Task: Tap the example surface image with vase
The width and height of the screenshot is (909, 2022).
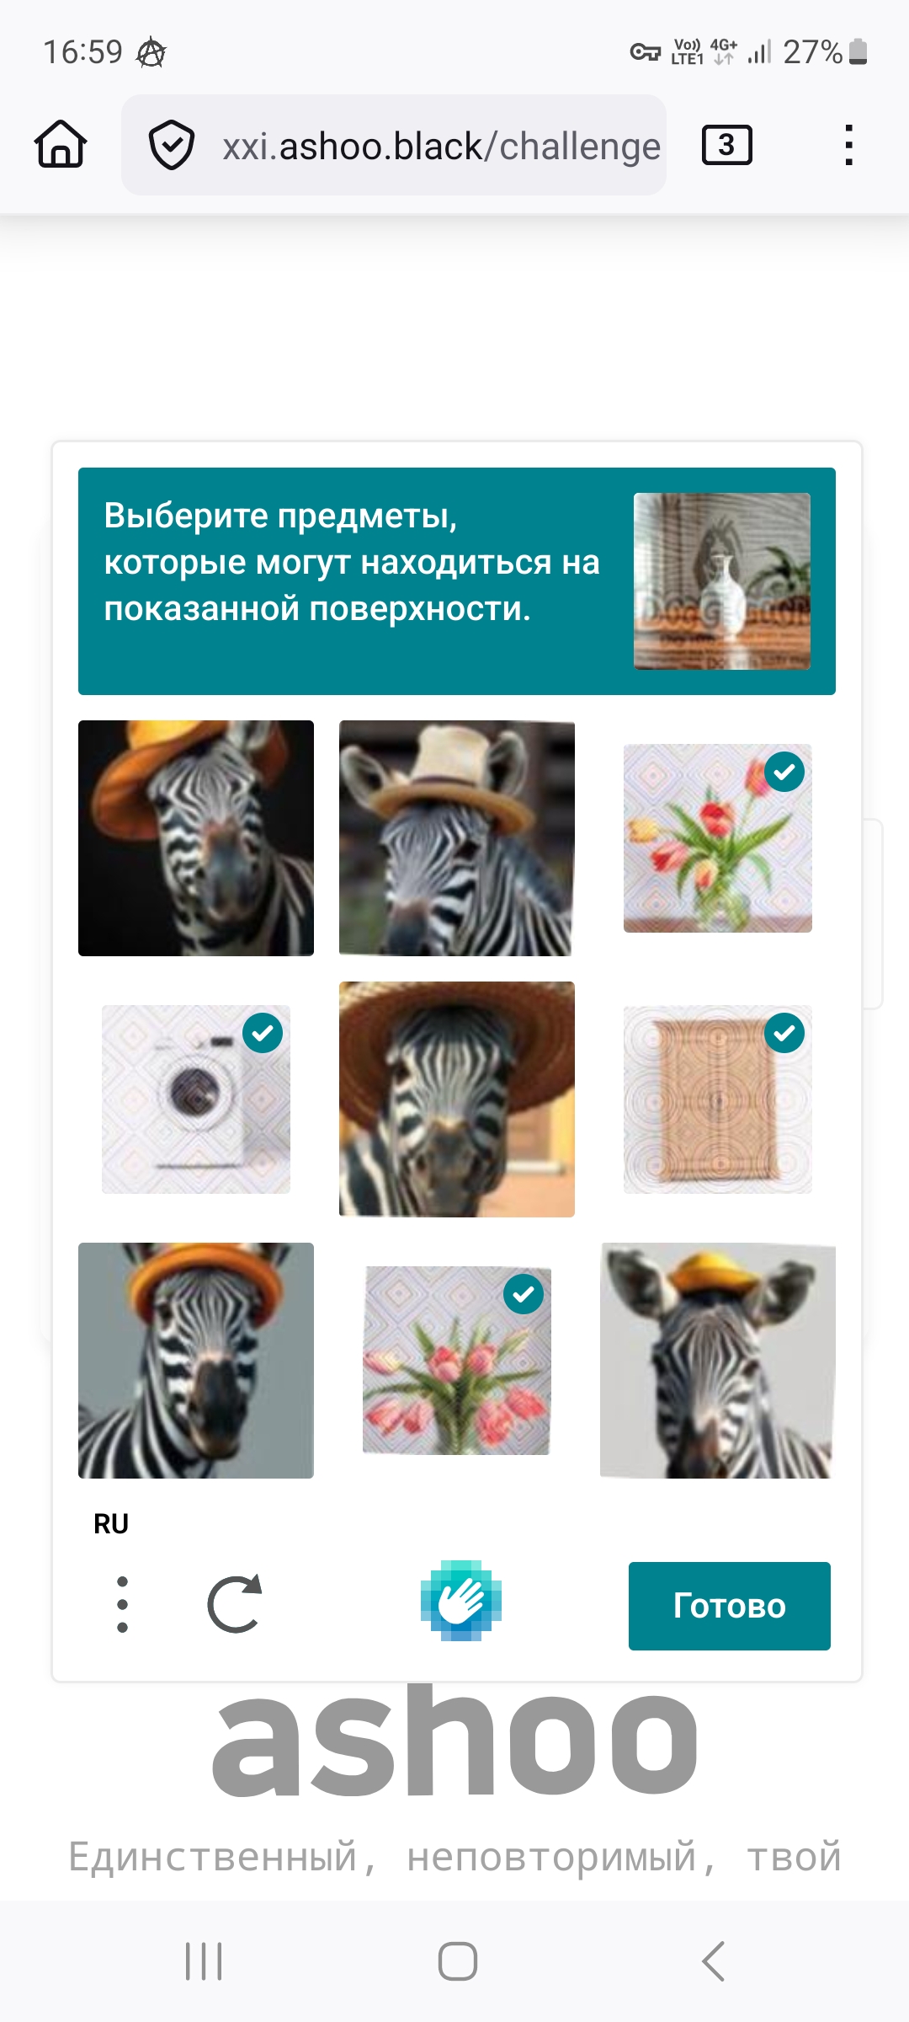Action: coord(722,581)
